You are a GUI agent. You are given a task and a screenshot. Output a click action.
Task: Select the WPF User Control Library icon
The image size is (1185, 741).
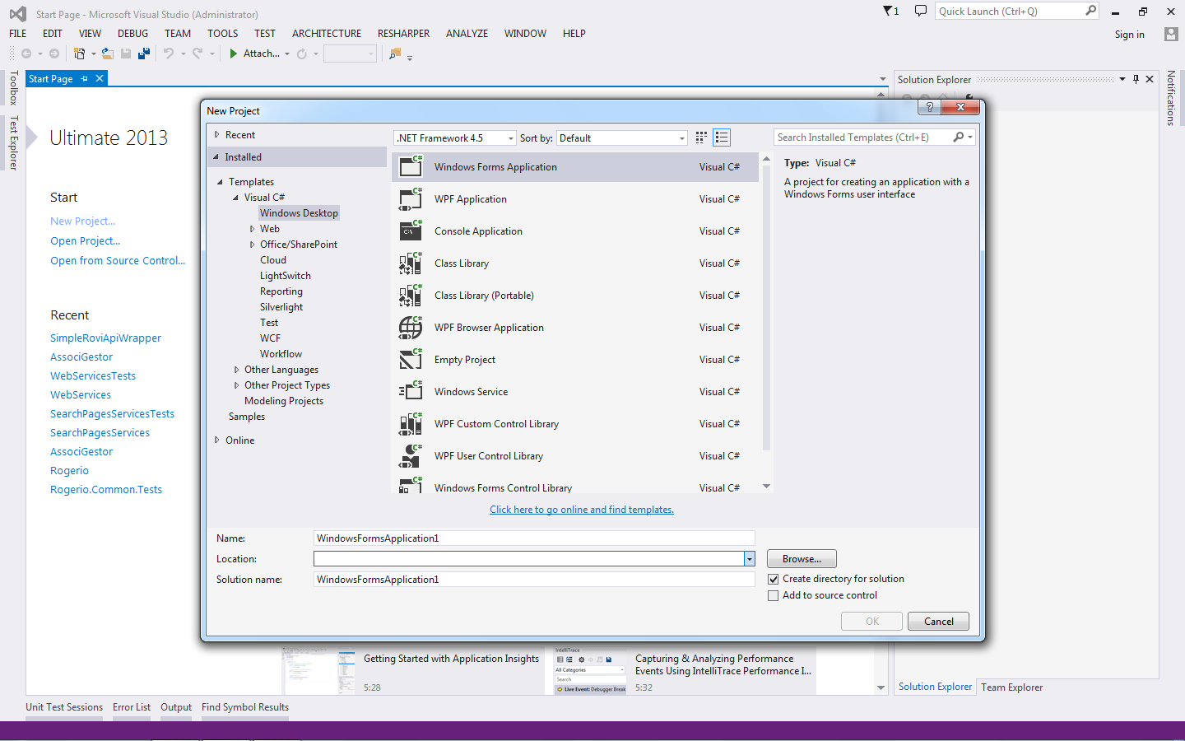point(411,455)
